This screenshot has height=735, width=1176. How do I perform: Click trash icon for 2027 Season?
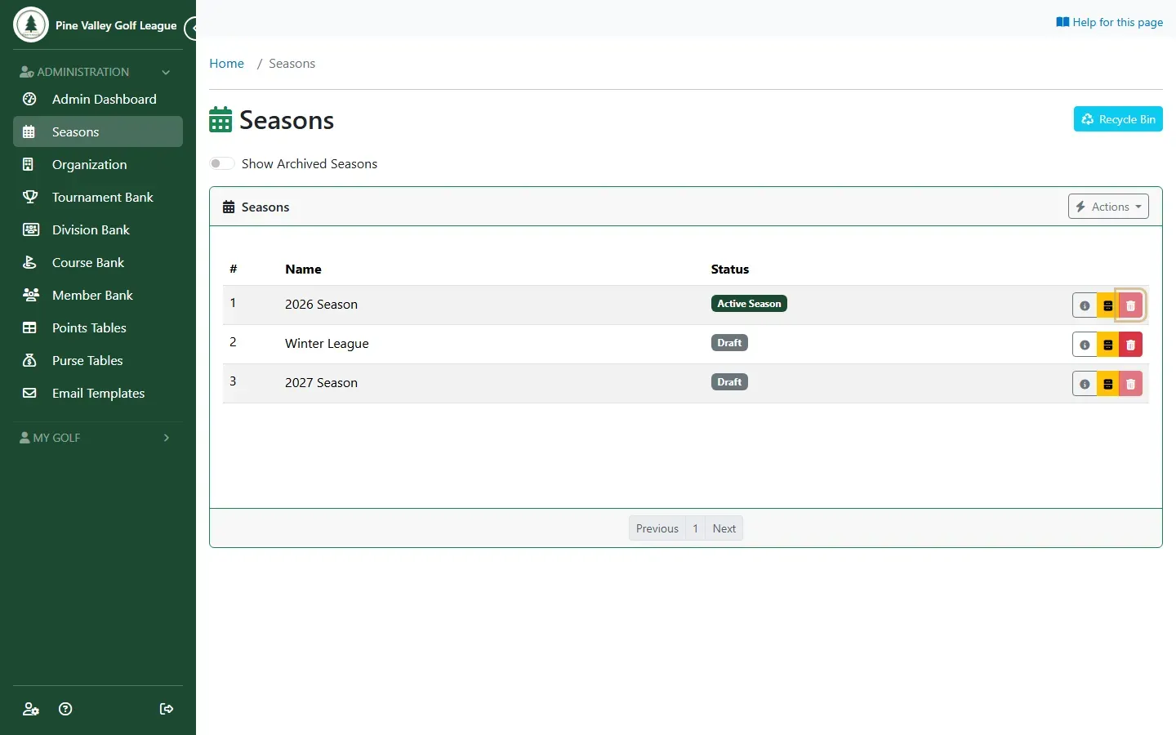tap(1131, 384)
